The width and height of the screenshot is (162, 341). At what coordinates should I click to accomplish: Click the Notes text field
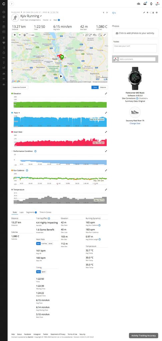click(135, 48)
